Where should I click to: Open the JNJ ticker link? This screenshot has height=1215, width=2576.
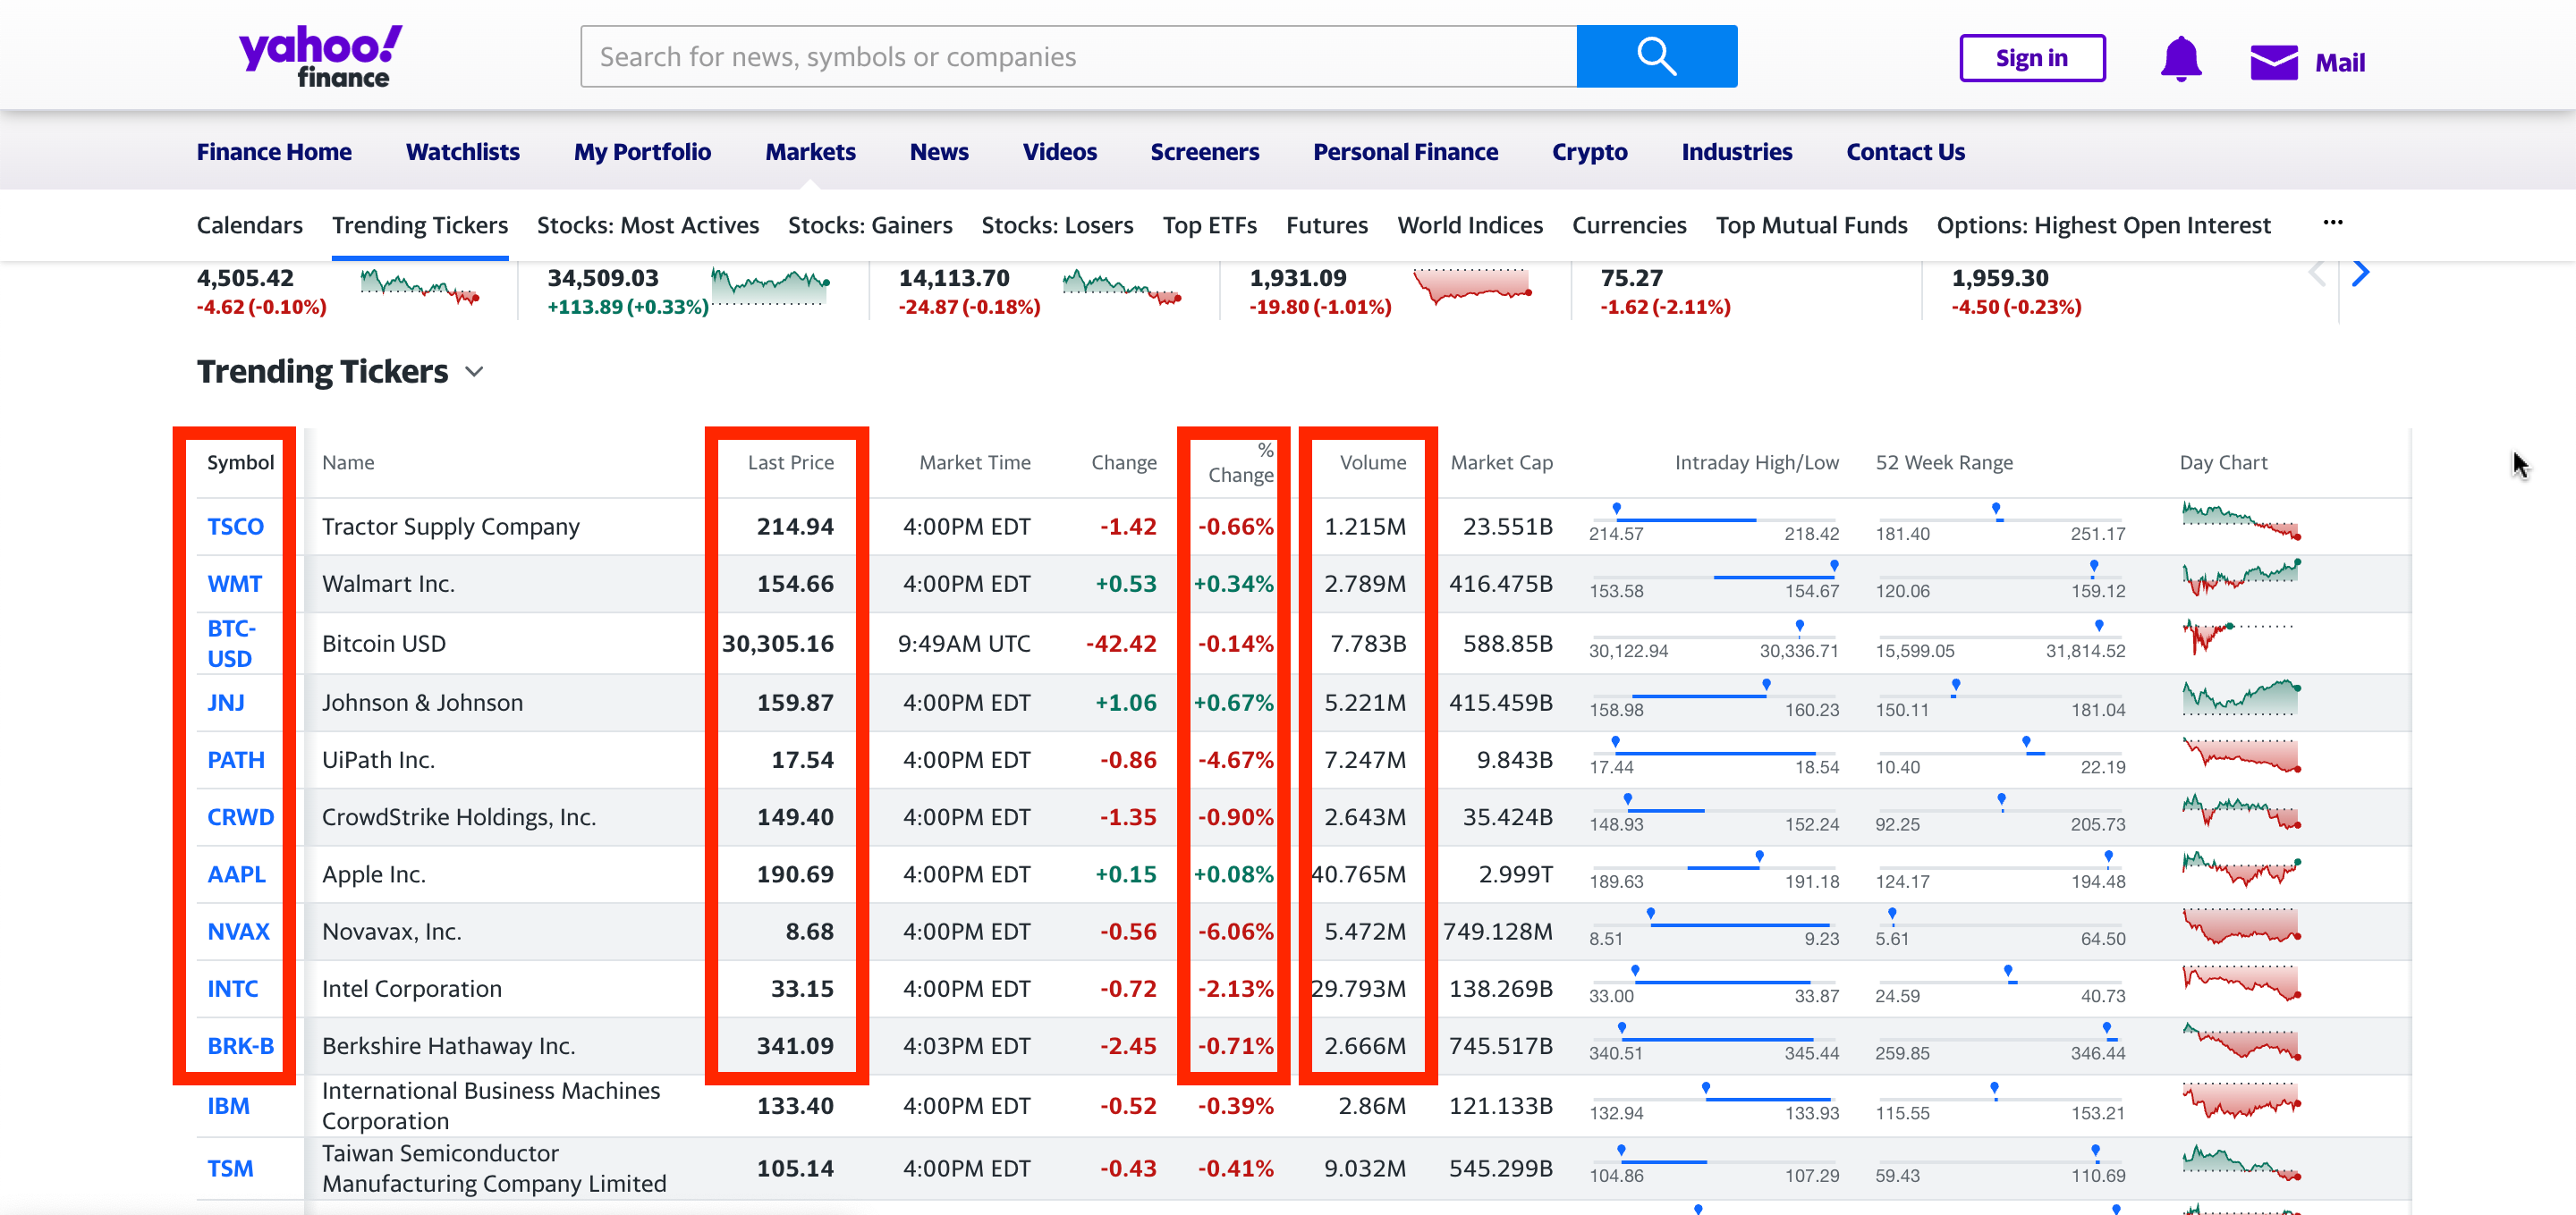pos(226,703)
